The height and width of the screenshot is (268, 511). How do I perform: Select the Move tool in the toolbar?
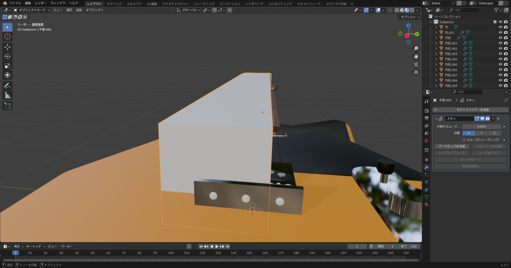[x=7, y=47]
